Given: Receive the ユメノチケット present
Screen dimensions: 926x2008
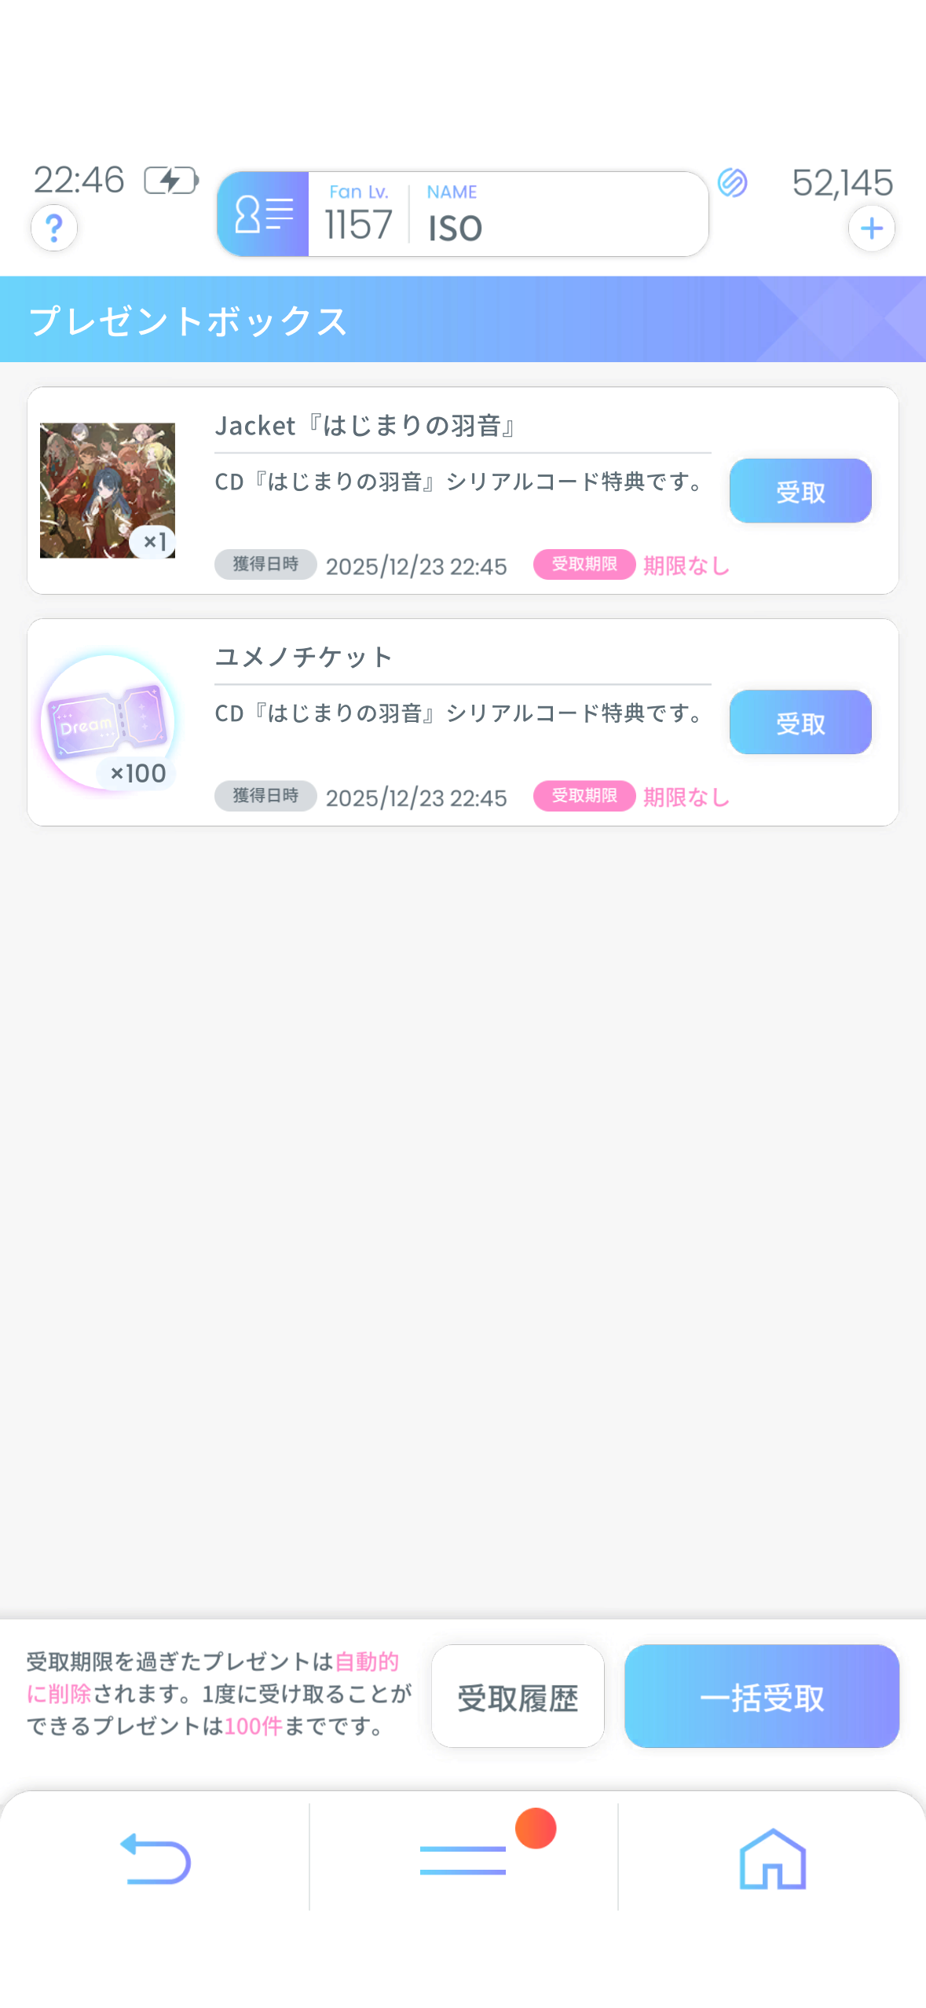Looking at the screenshot, I should 800,722.
